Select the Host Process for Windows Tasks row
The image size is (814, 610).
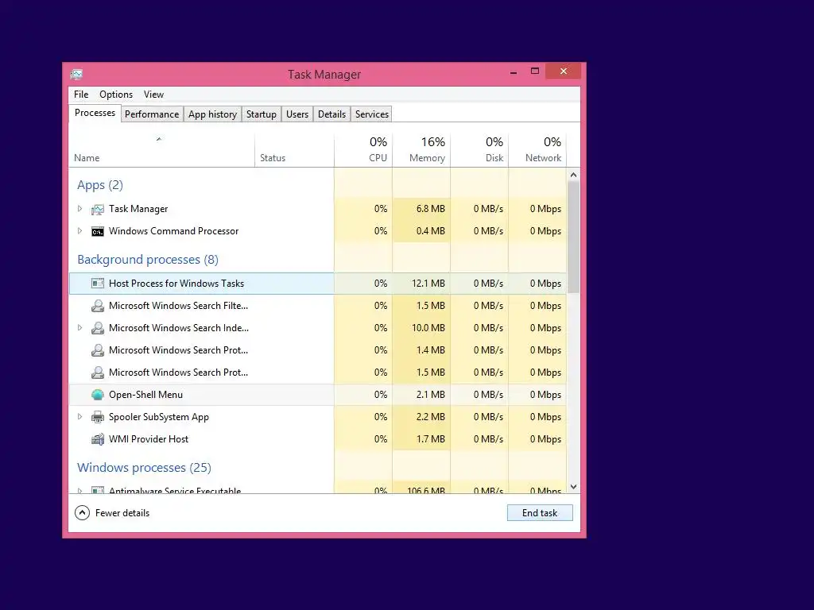[x=318, y=284]
